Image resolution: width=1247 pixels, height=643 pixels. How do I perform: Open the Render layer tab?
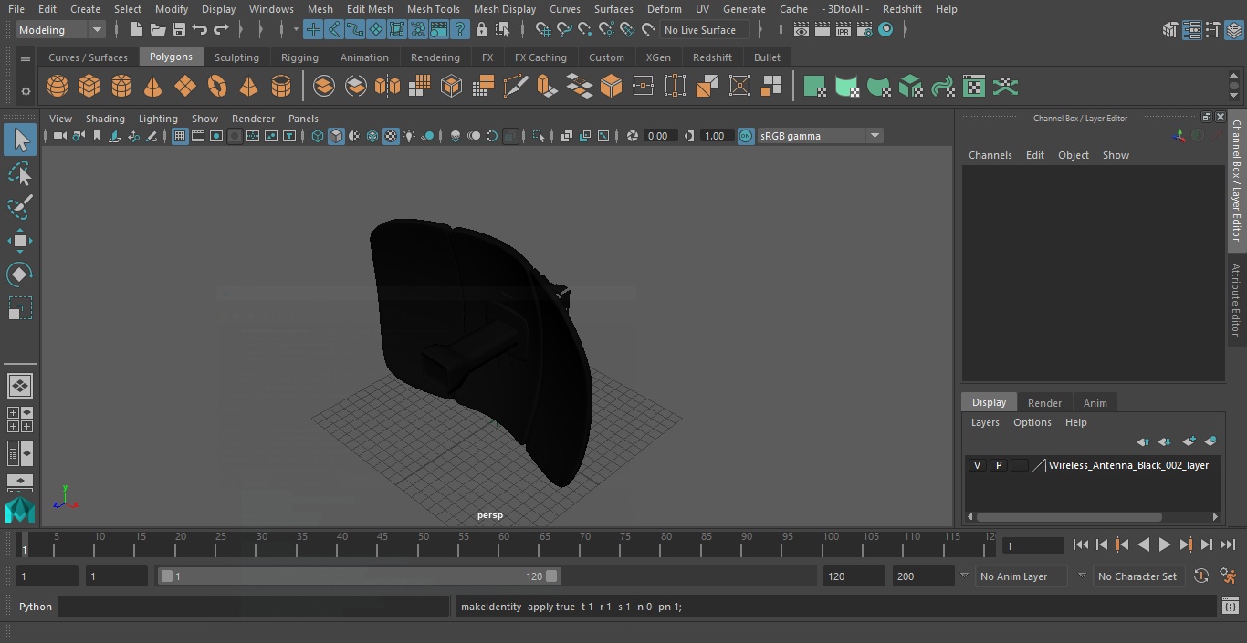(1044, 403)
